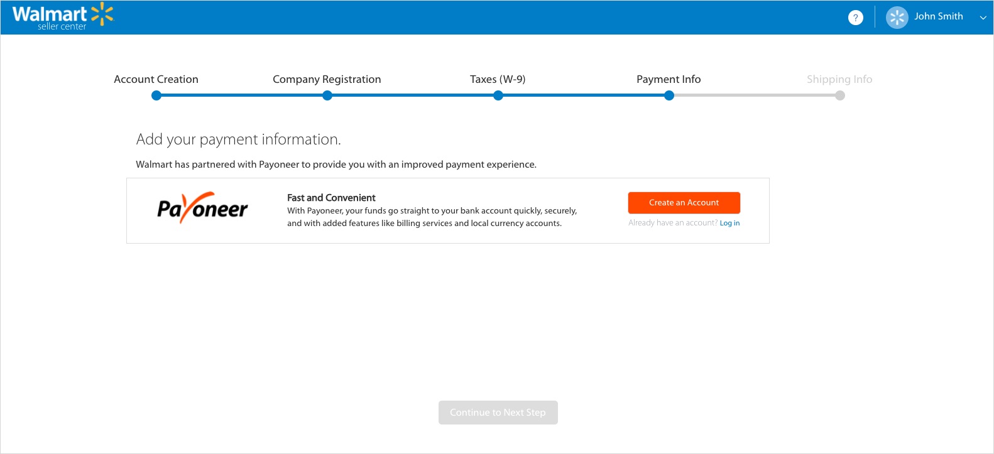Click the Account Creation step dot
The width and height of the screenshot is (994, 454).
pyautogui.click(x=156, y=95)
